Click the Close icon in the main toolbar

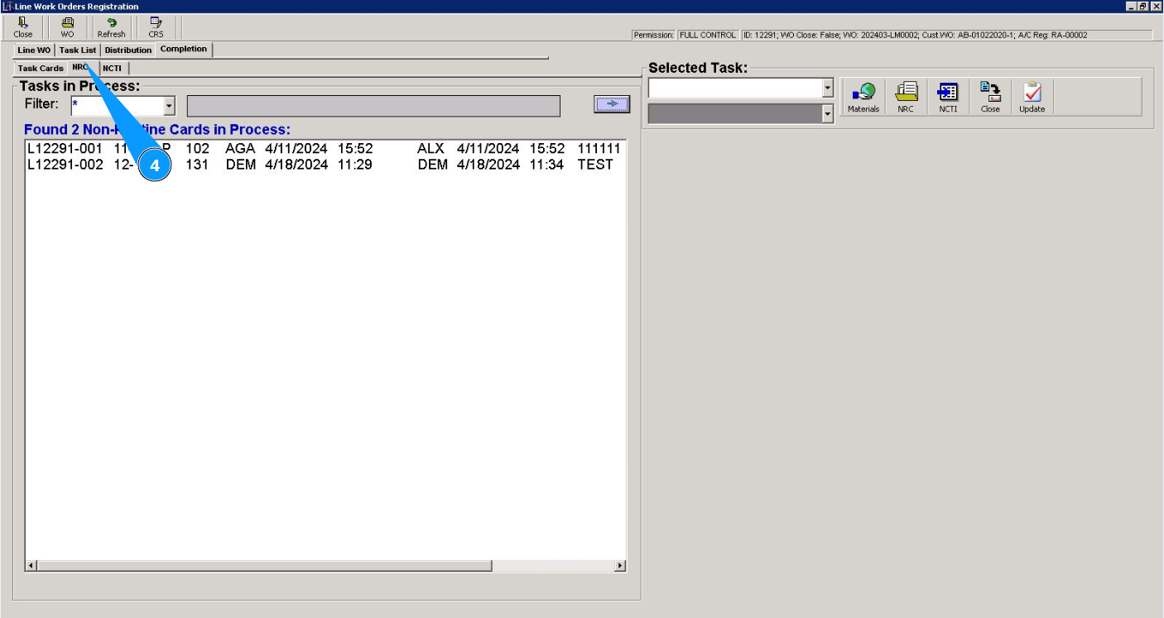point(23,27)
